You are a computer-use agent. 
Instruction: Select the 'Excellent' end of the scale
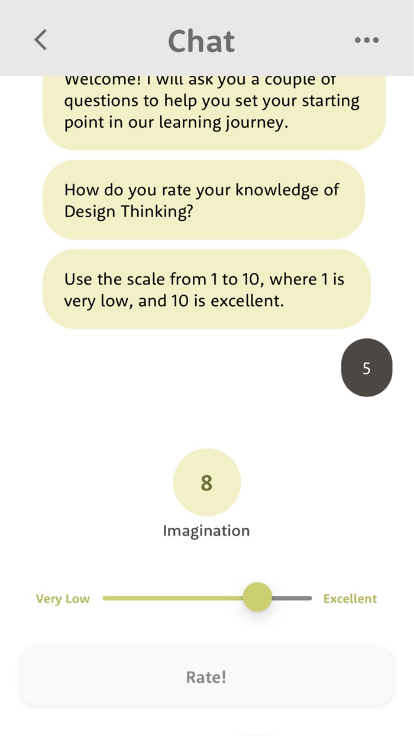(350, 598)
